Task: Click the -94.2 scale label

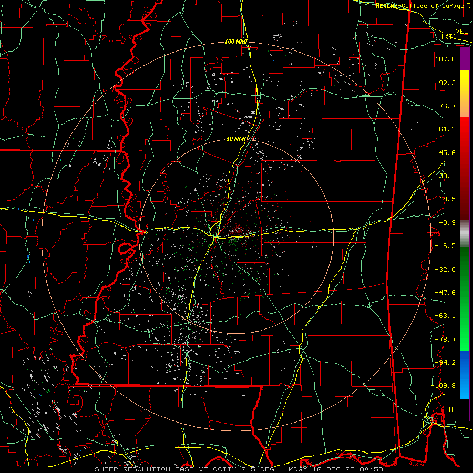Action: tap(445, 363)
